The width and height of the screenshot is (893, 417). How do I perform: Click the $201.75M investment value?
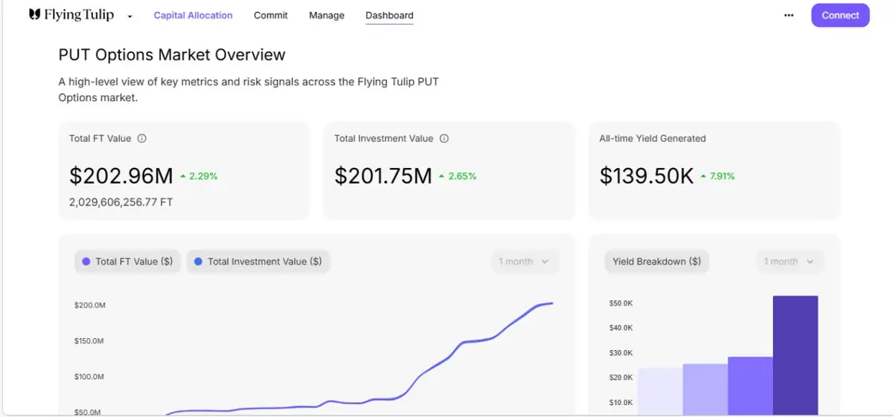click(383, 176)
